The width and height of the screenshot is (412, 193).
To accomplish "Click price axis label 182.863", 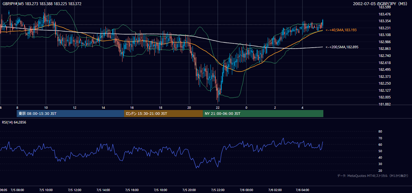I will pos(385,49).
